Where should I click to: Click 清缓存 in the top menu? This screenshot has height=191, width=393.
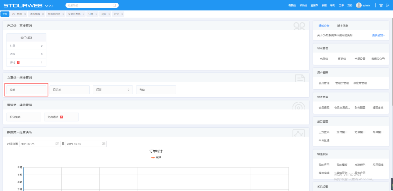[x=314, y=6]
